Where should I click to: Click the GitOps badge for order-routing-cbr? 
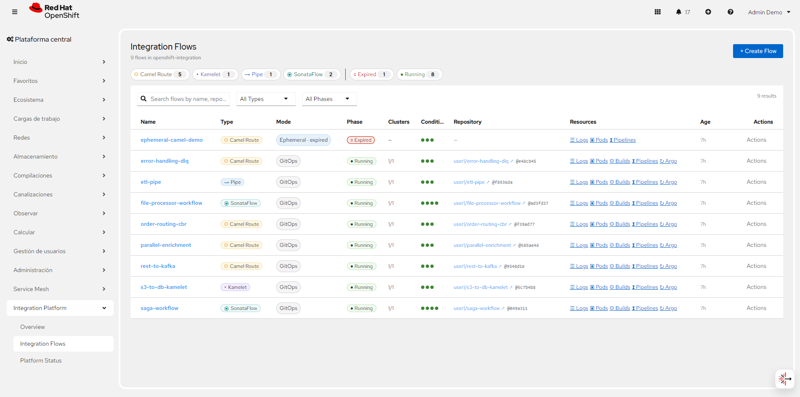click(288, 224)
